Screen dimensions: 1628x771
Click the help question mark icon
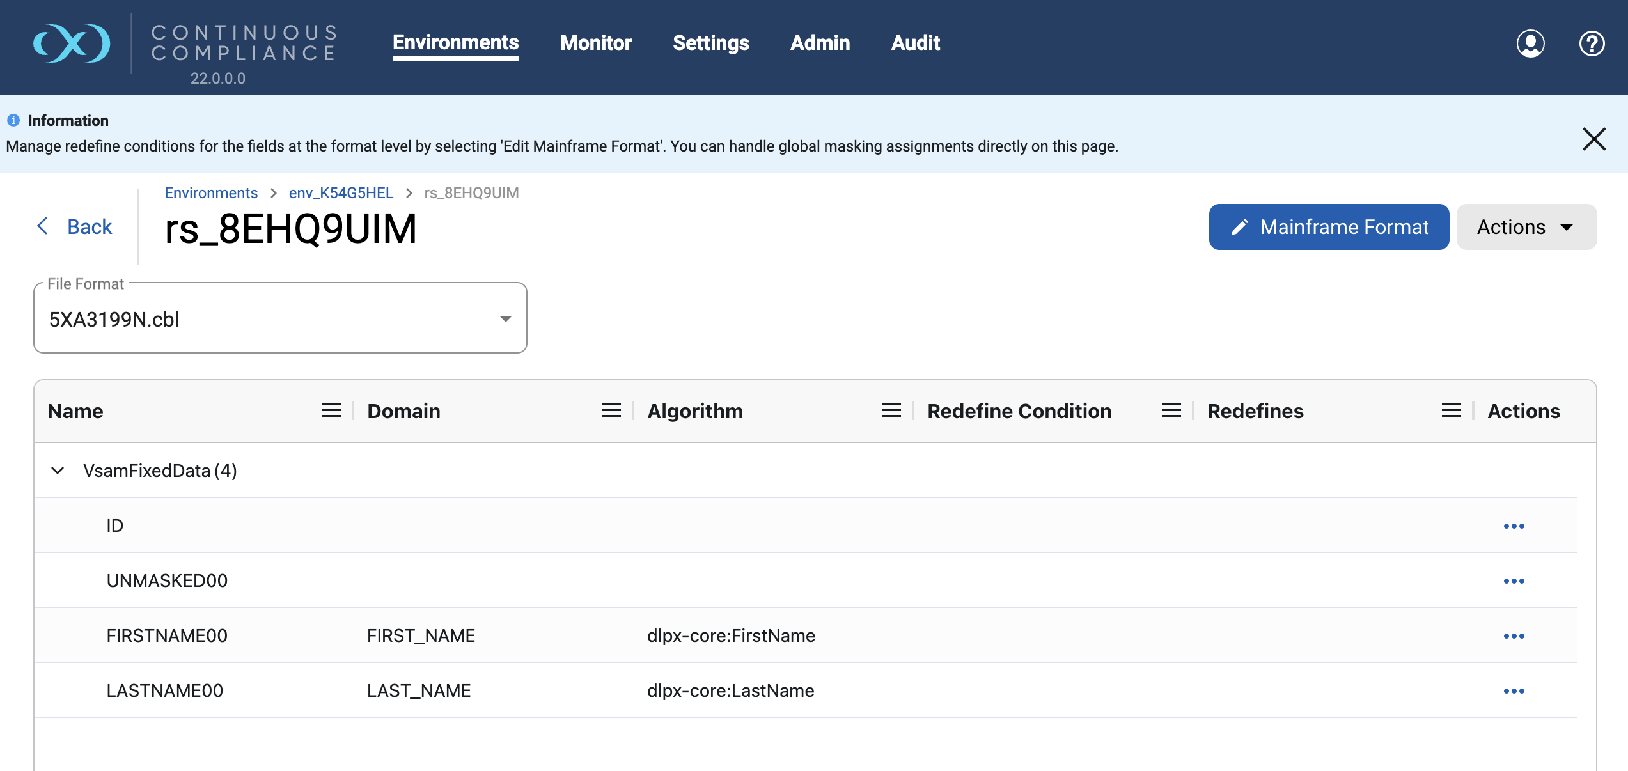(1592, 43)
